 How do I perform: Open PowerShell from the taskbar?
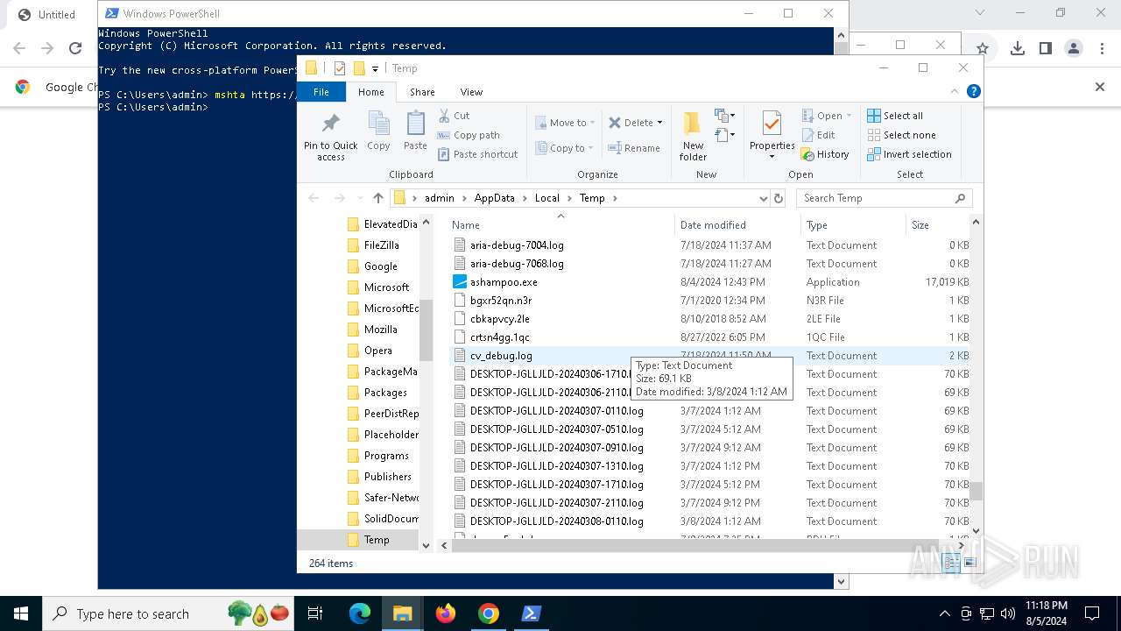pyautogui.click(x=532, y=613)
